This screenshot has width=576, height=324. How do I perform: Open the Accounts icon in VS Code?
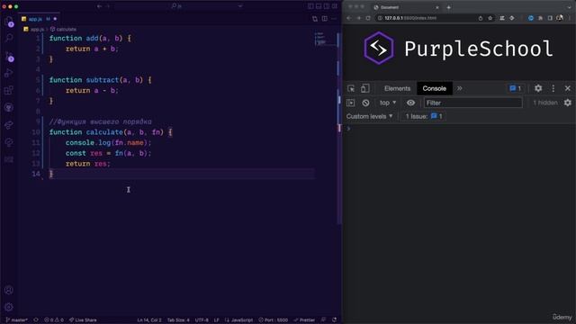click(x=9, y=290)
